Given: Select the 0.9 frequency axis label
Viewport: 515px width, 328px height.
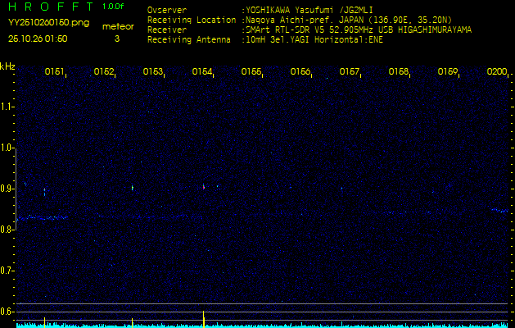Looking at the screenshot, I should coord(7,189).
